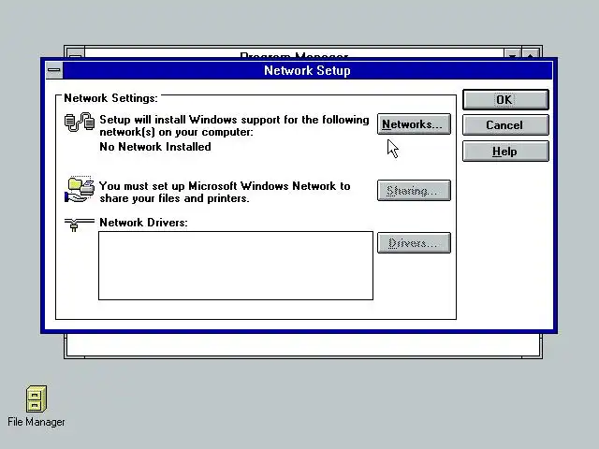Click the file and printer sharing icon
This screenshot has height=449, width=599.
[x=80, y=189]
